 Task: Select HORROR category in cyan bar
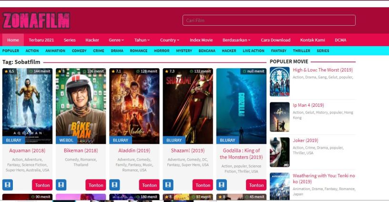coord(162,50)
